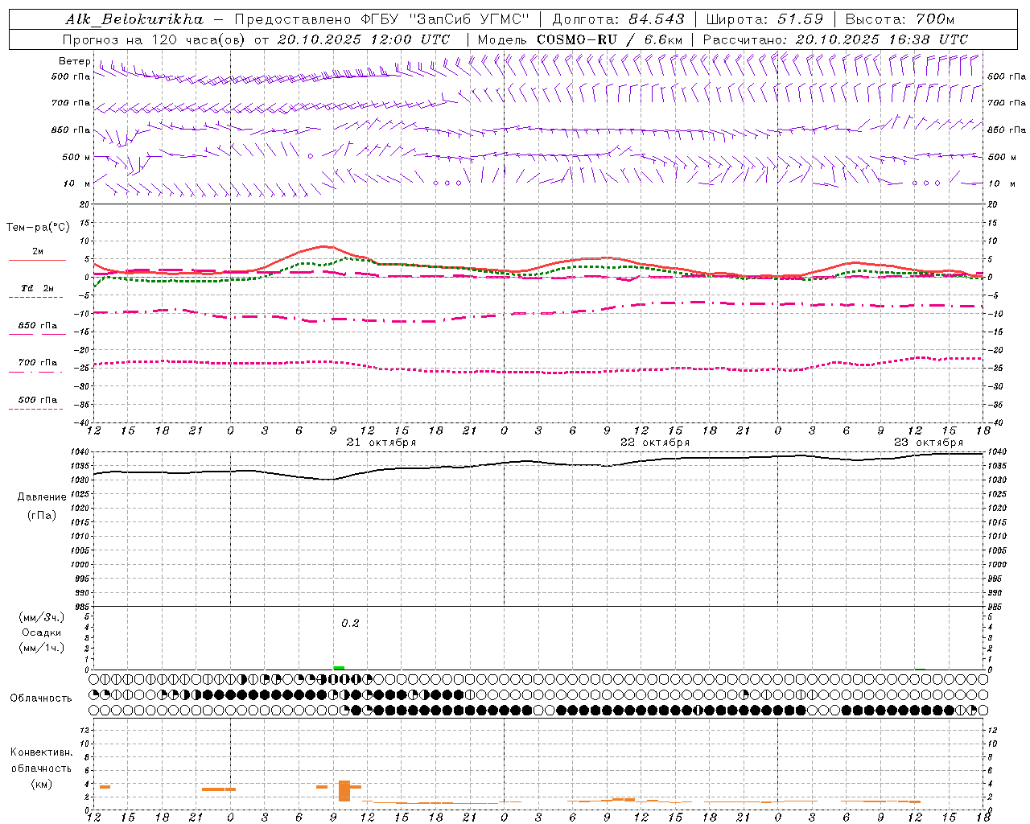Click the tallest orange convective cloud bar
Image resolution: width=1030 pixels, height=824 pixels.
[x=344, y=790]
